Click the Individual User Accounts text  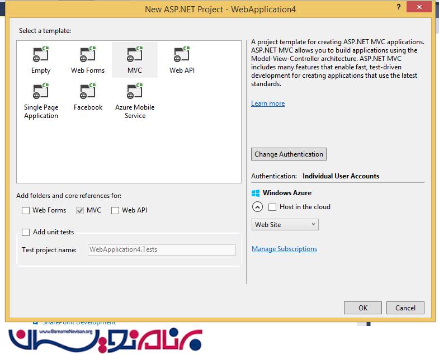coord(341,176)
